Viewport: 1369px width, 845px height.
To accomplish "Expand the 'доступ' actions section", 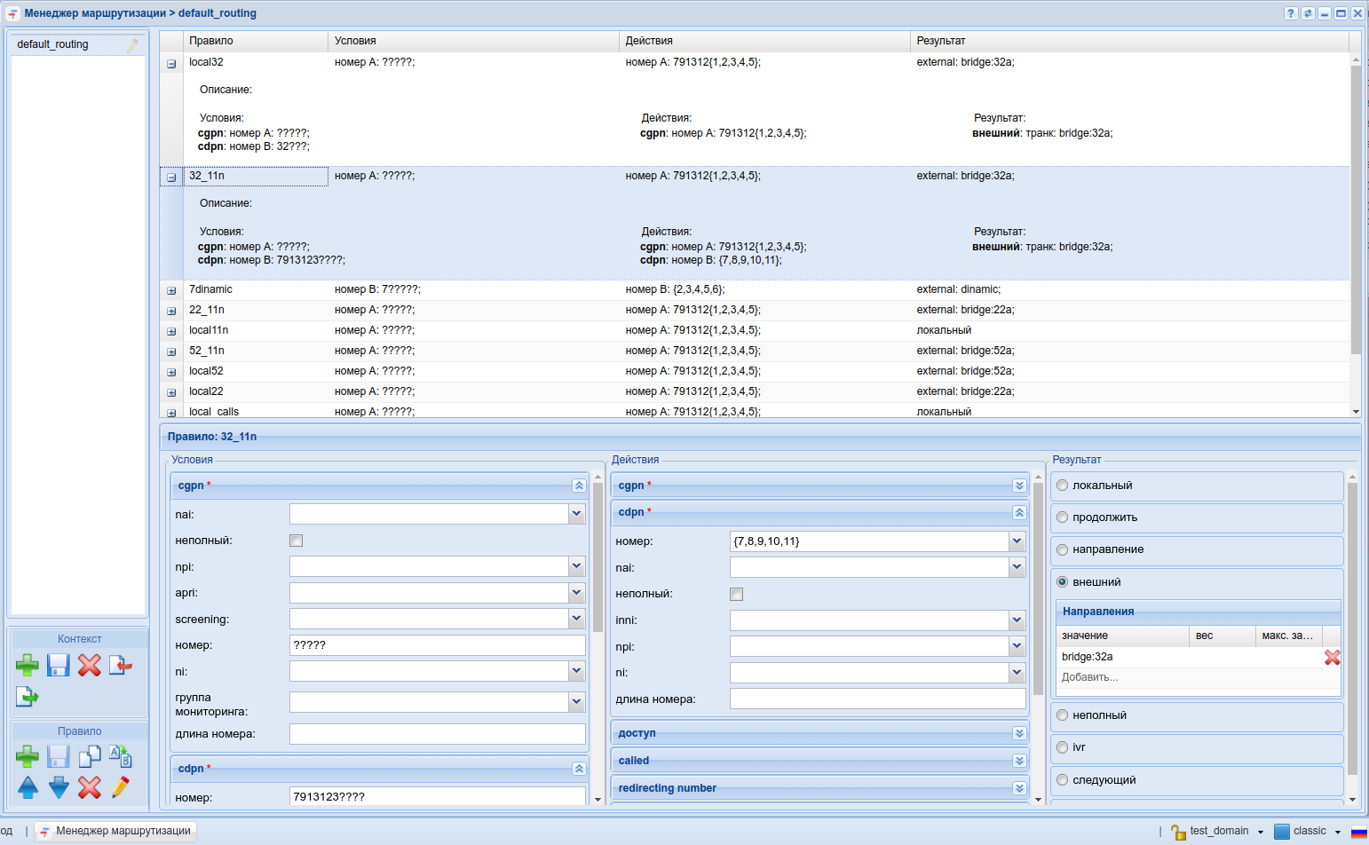I will tap(1019, 733).
